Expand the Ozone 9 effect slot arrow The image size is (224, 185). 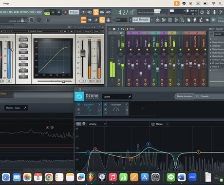(x=211, y=67)
